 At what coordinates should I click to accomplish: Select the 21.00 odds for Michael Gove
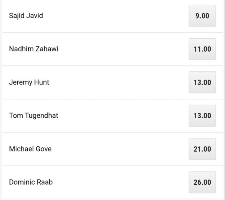202,149
